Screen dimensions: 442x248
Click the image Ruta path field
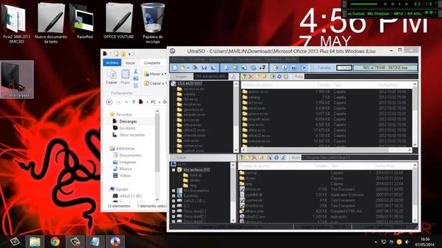click(x=361, y=76)
